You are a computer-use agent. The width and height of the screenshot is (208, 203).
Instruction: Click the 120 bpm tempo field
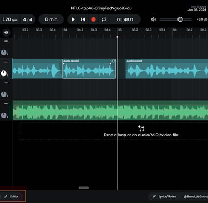click(10, 19)
